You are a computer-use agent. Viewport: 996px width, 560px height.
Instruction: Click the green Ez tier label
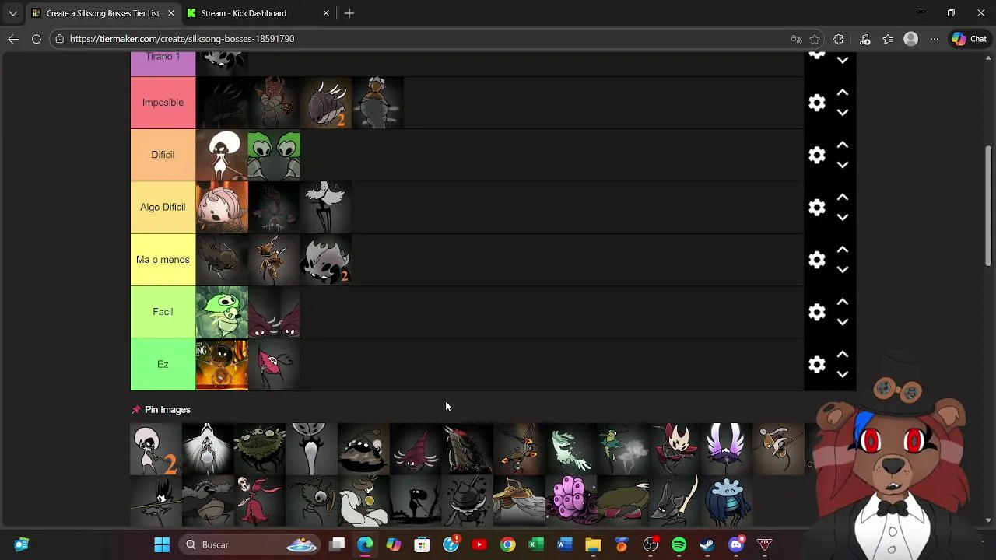tap(163, 364)
